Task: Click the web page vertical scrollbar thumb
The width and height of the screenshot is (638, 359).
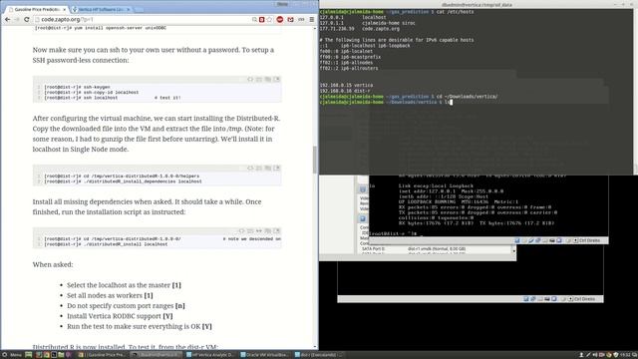Action: [x=315, y=160]
